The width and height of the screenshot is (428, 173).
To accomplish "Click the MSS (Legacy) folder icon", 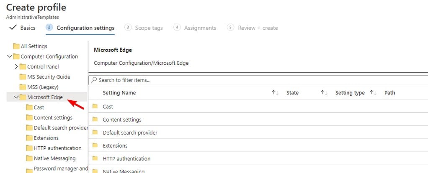I will click(x=23, y=87).
